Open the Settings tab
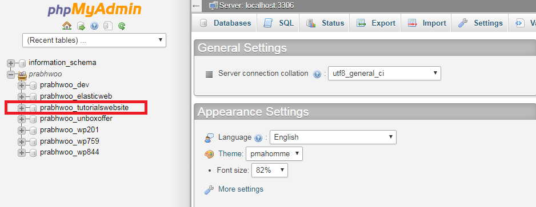Viewport: 536px width, 207px height. pos(480,23)
